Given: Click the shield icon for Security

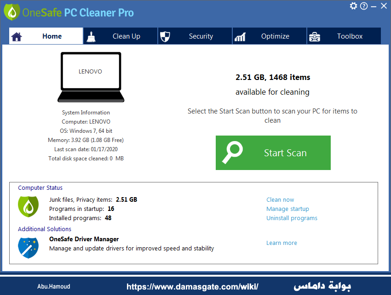Looking at the screenshot, I should pos(165,37).
